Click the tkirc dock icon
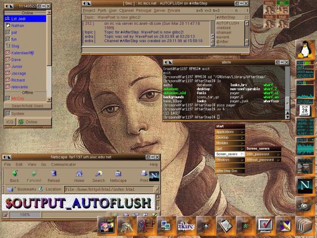Screen dimensions: 317x238 (186, 226)
